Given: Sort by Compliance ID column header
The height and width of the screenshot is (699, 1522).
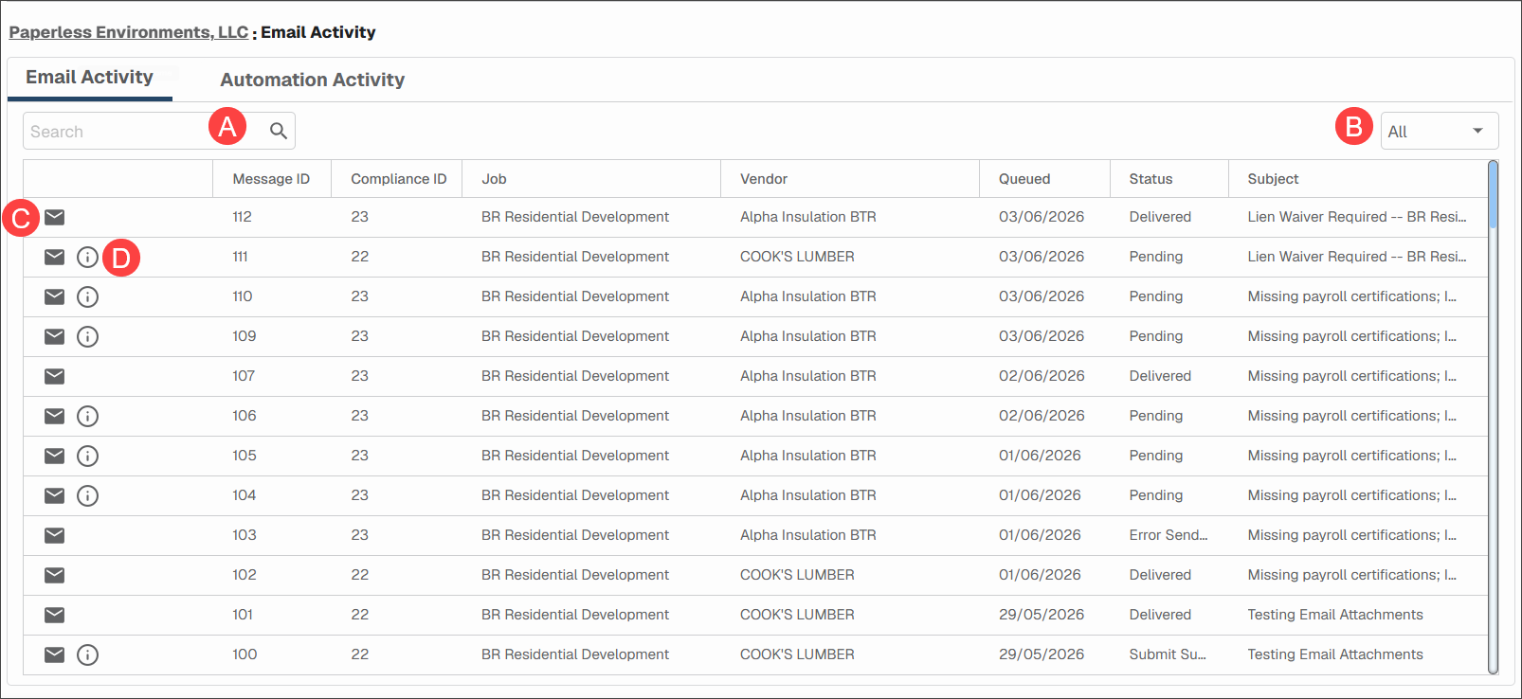Looking at the screenshot, I should coord(398,179).
